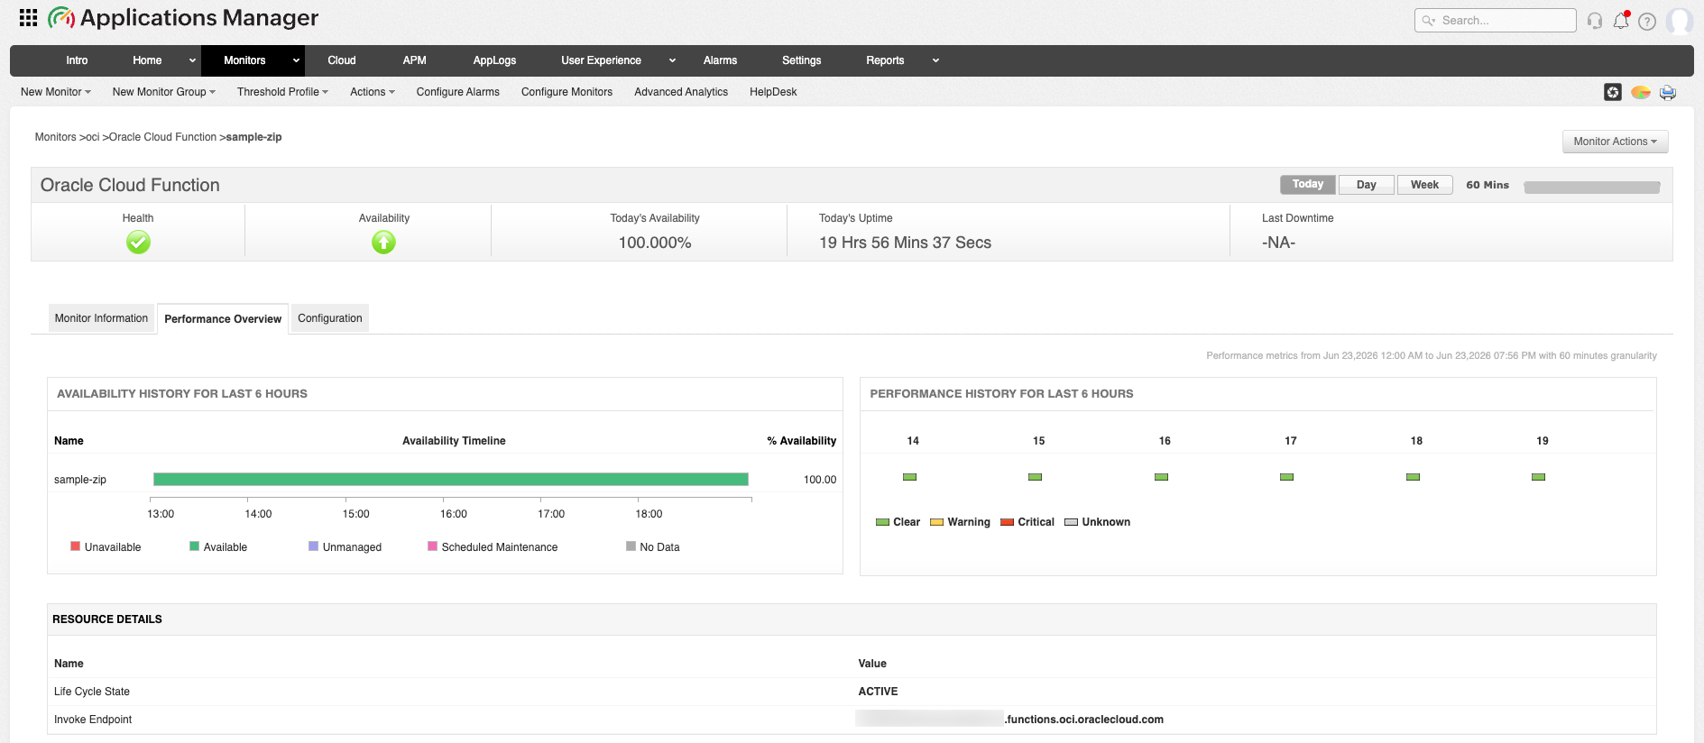Click the Unavailable red legend swatch

[76, 546]
